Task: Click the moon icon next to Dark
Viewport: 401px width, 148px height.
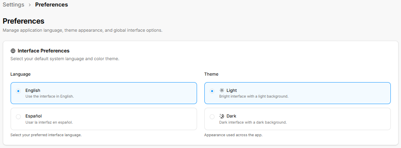Action: pos(222,116)
